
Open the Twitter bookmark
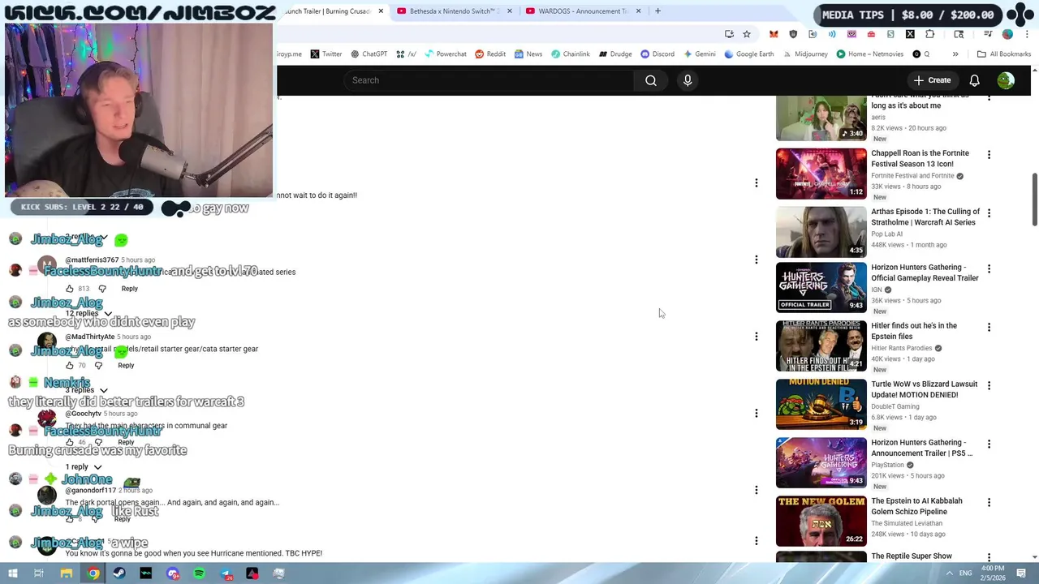326,54
